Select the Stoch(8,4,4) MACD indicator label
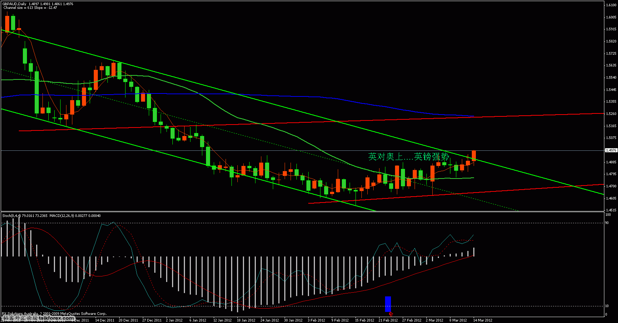Image resolution: width=618 pixels, height=323 pixels. (x=51, y=215)
